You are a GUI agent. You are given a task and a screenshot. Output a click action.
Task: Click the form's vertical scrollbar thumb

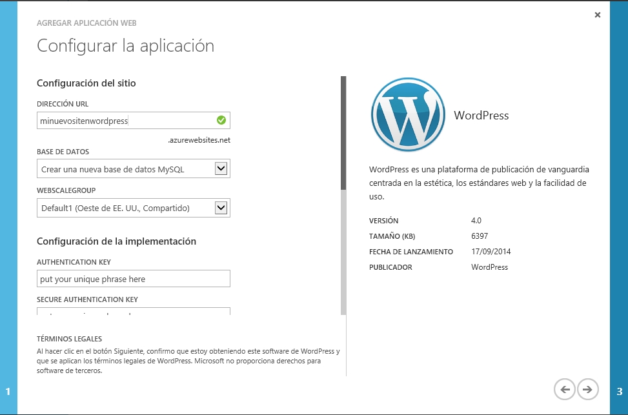pyautogui.click(x=343, y=133)
